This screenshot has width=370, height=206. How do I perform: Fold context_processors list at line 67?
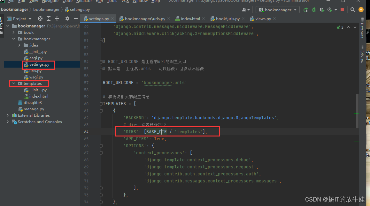click(x=101, y=153)
